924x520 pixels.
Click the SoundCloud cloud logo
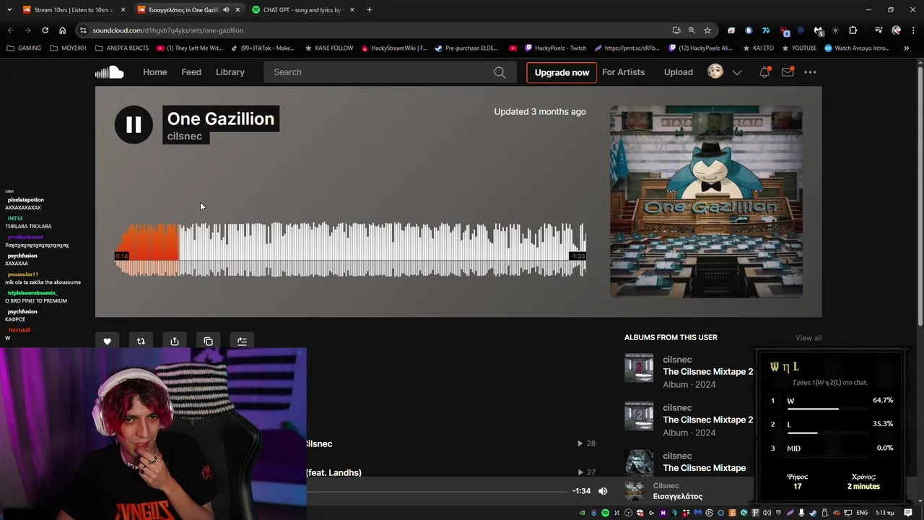point(110,72)
